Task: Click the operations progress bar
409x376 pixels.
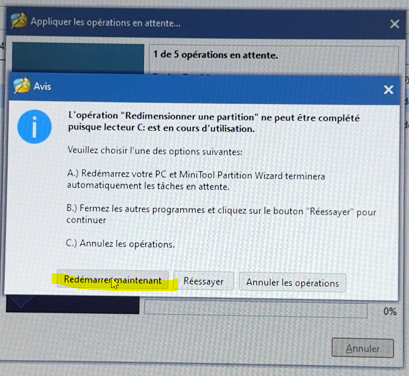Action: (256, 309)
